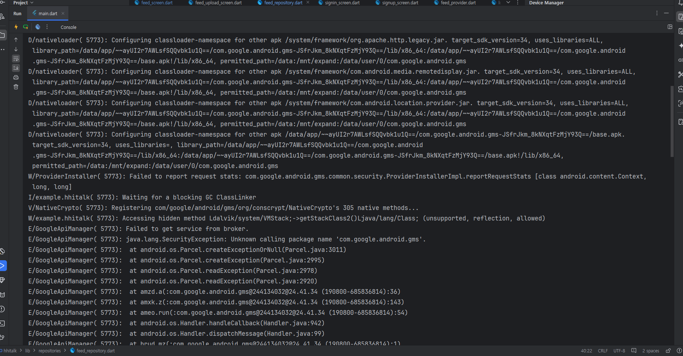
Task: Open the Resource Manager shapes icon
Action: pos(3,17)
